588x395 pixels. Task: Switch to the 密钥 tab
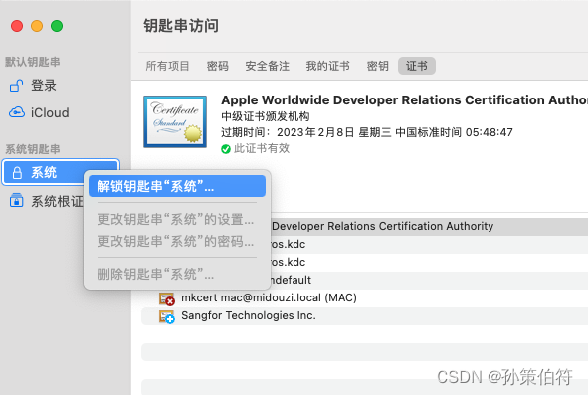(x=378, y=66)
